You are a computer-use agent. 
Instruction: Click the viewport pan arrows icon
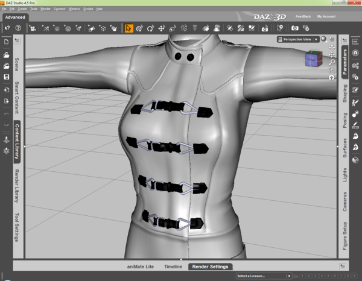click(x=331, y=54)
